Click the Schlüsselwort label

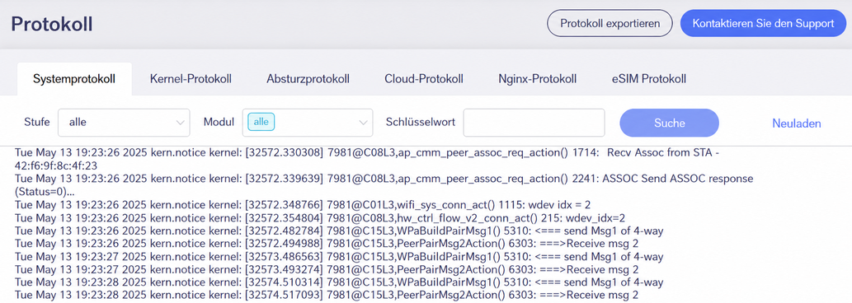[421, 122]
